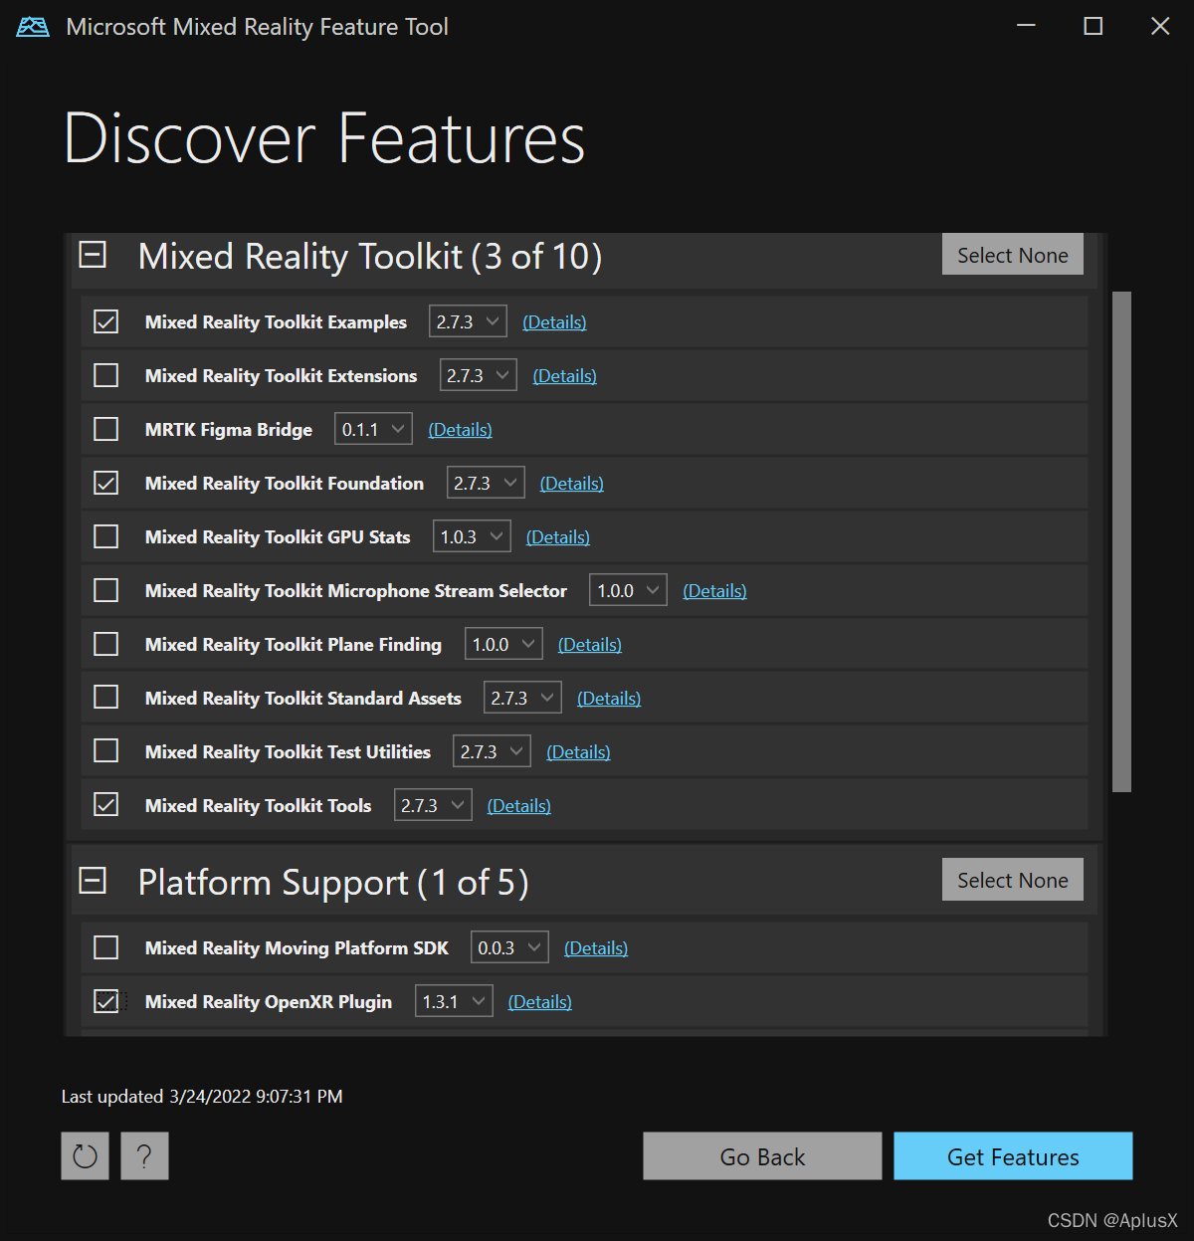Open help via the question mark icon
The image size is (1194, 1241).
pos(144,1155)
